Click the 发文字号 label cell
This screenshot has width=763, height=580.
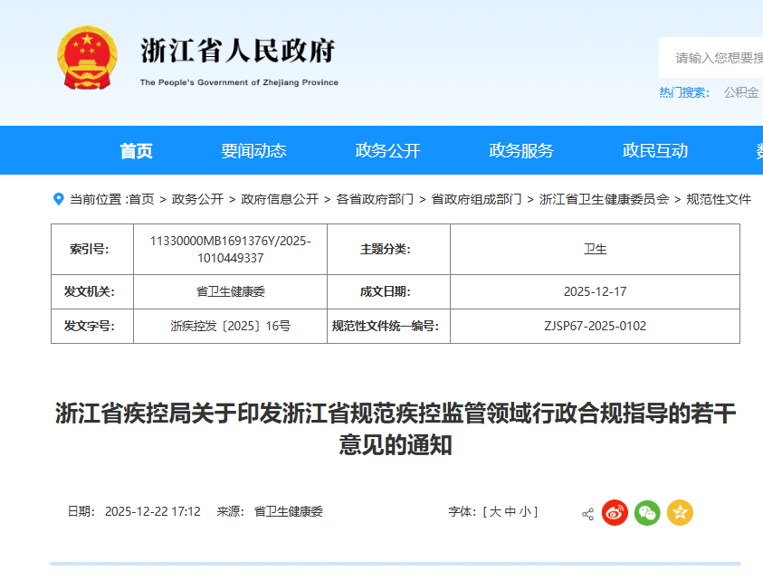click(92, 326)
